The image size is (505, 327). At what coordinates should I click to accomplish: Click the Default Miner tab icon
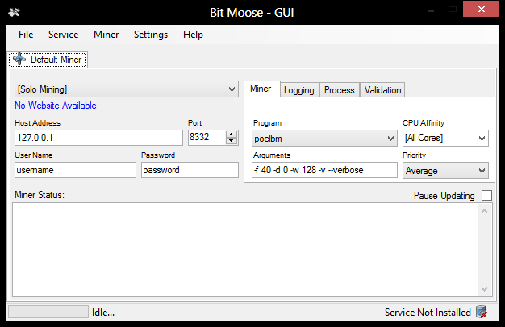point(19,59)
